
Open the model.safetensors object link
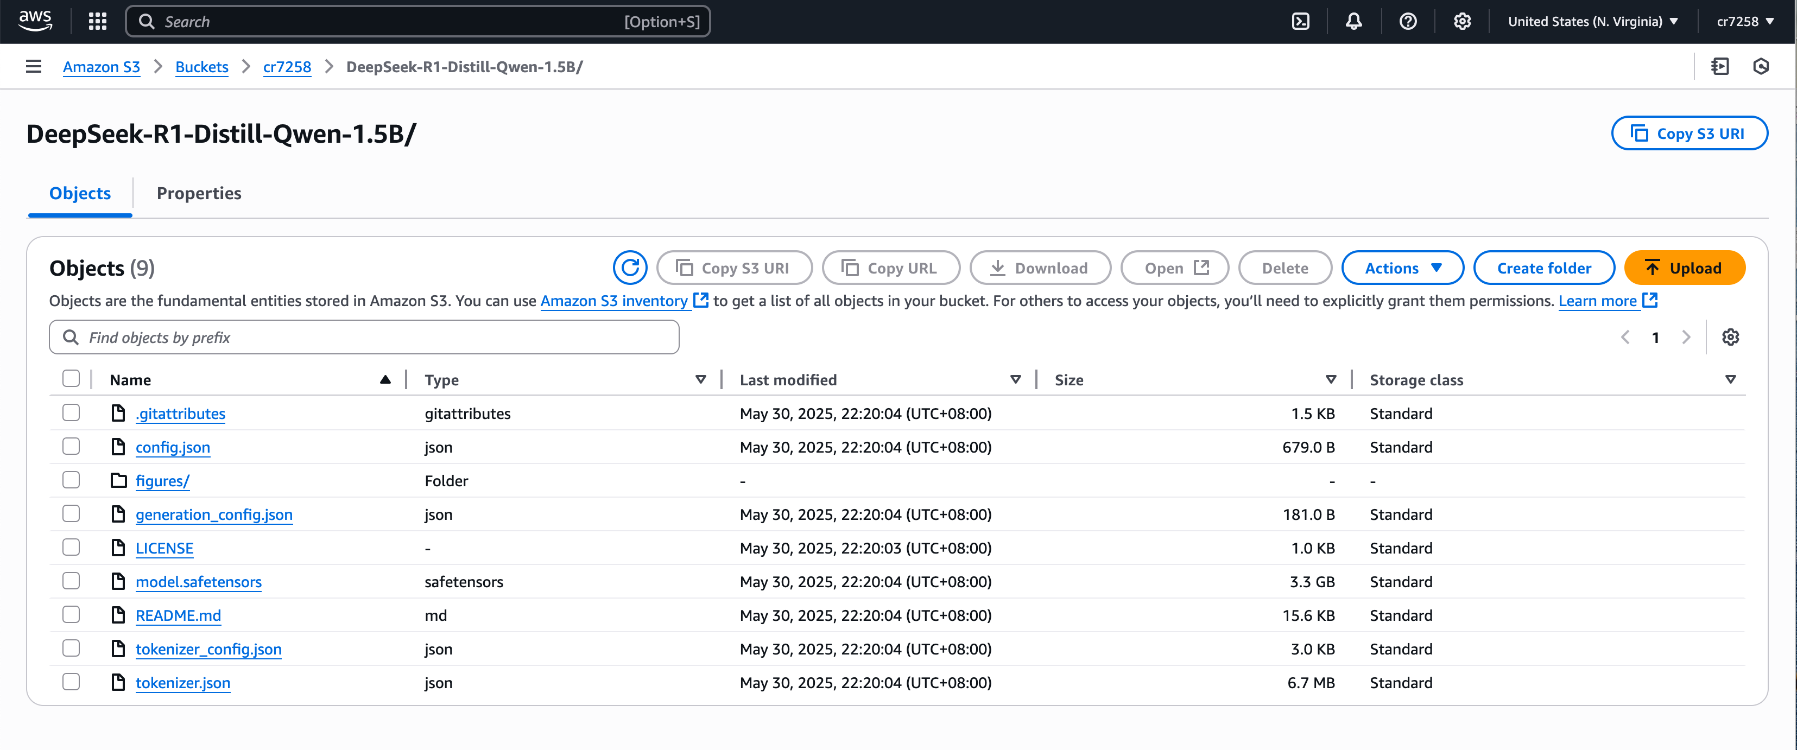coord(198,581)
